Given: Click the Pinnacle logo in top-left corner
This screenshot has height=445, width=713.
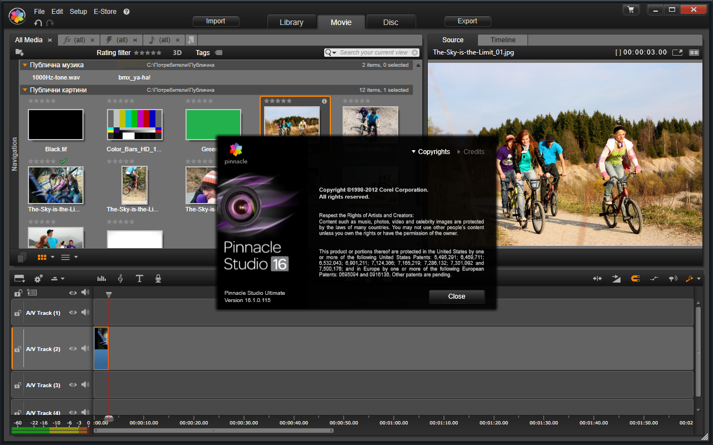Looking at the screenshot, I should 17,16.
